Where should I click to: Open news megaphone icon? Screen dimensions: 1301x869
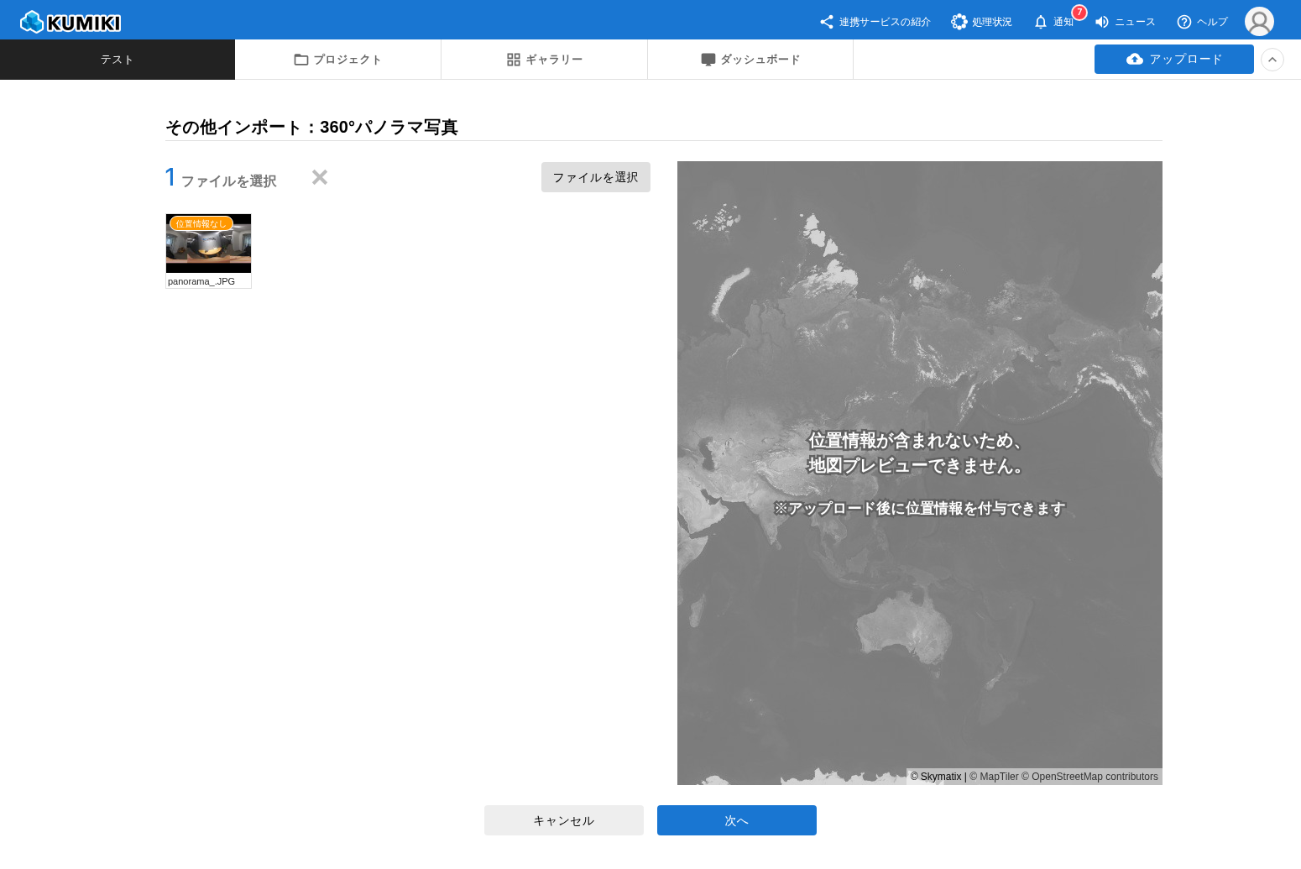click(x=1102, y=22)
